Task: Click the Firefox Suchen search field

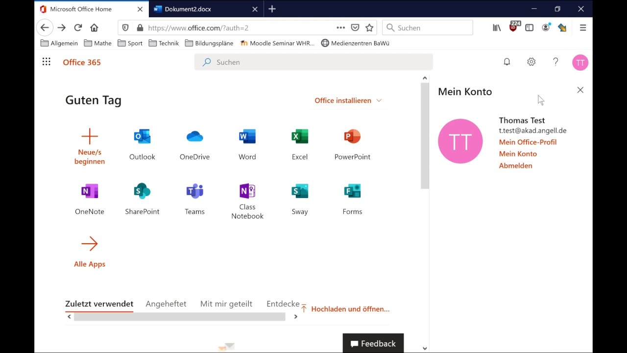Action: tap(428, 28)
